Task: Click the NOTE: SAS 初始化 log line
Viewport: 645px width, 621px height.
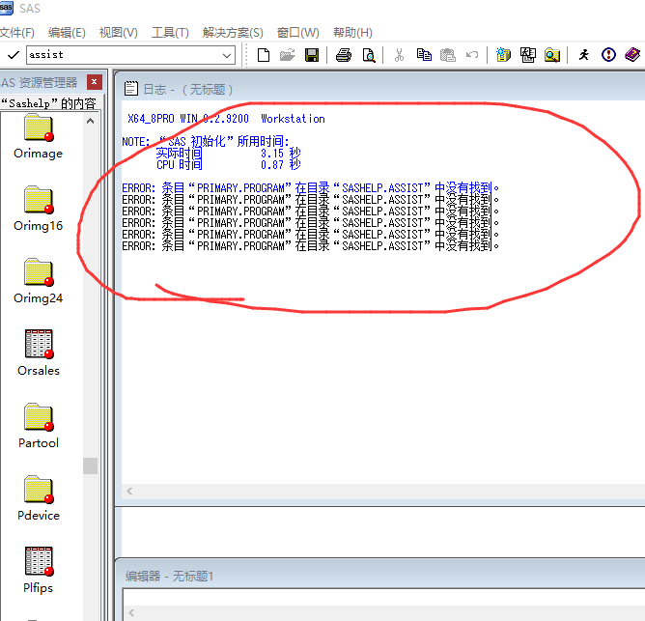Action: pos(206,142)
